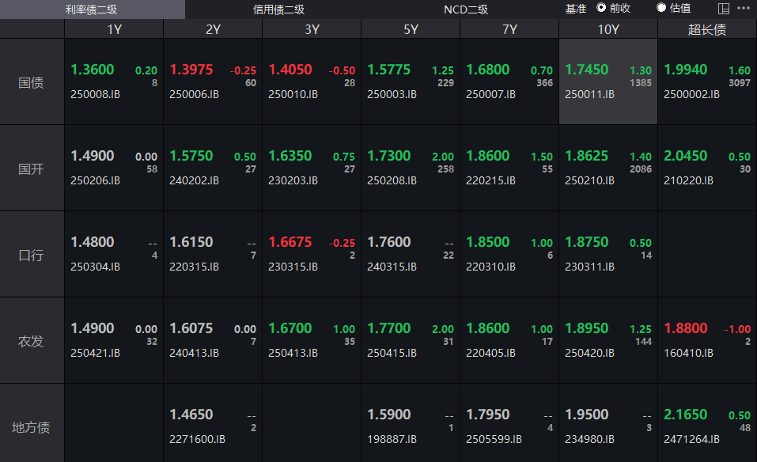Click the 超长债 column header

click(706, 29)
